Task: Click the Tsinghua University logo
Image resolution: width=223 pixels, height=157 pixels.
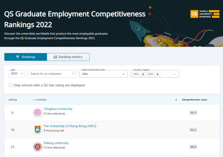Action: pyautogui.click(x=37, y=112)
